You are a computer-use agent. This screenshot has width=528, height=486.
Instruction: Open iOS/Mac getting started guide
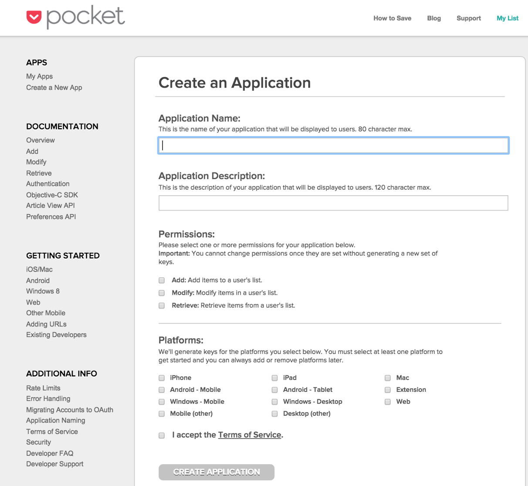point(39,269)
